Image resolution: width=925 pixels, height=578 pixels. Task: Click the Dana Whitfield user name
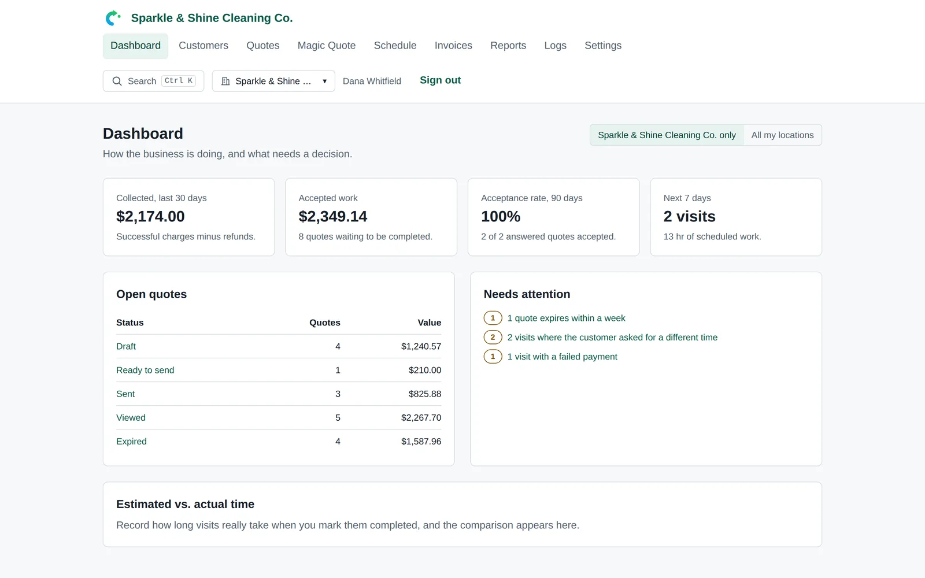click(x=372, y=81)
